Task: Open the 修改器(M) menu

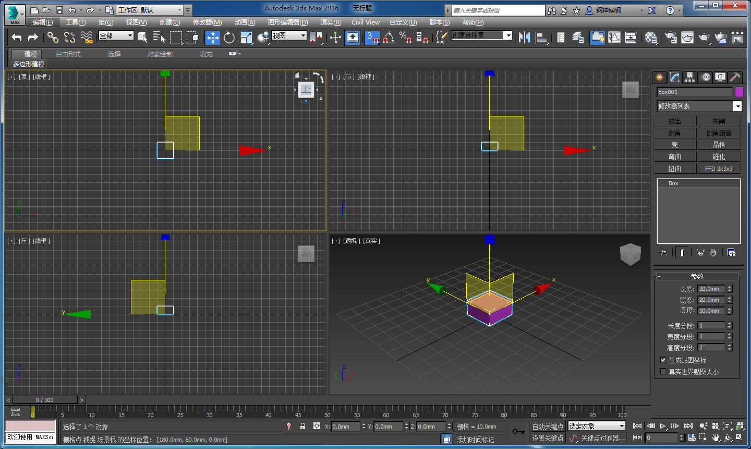Action: pos(207,22)
